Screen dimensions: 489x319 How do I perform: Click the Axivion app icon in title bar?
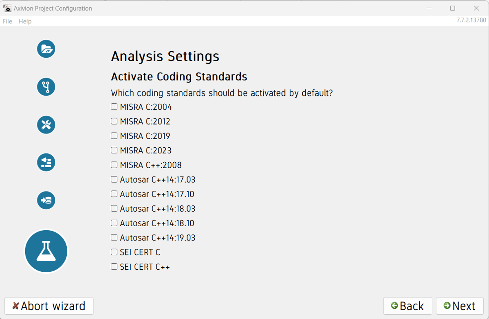click(7, 8)
